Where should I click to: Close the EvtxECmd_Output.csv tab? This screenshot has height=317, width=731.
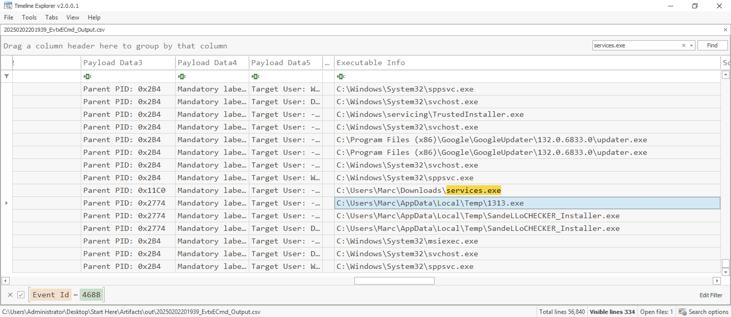[x=725, y=30]
